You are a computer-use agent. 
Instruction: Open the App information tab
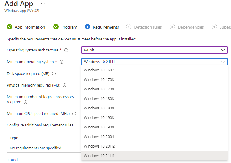[x=30, y=27]
